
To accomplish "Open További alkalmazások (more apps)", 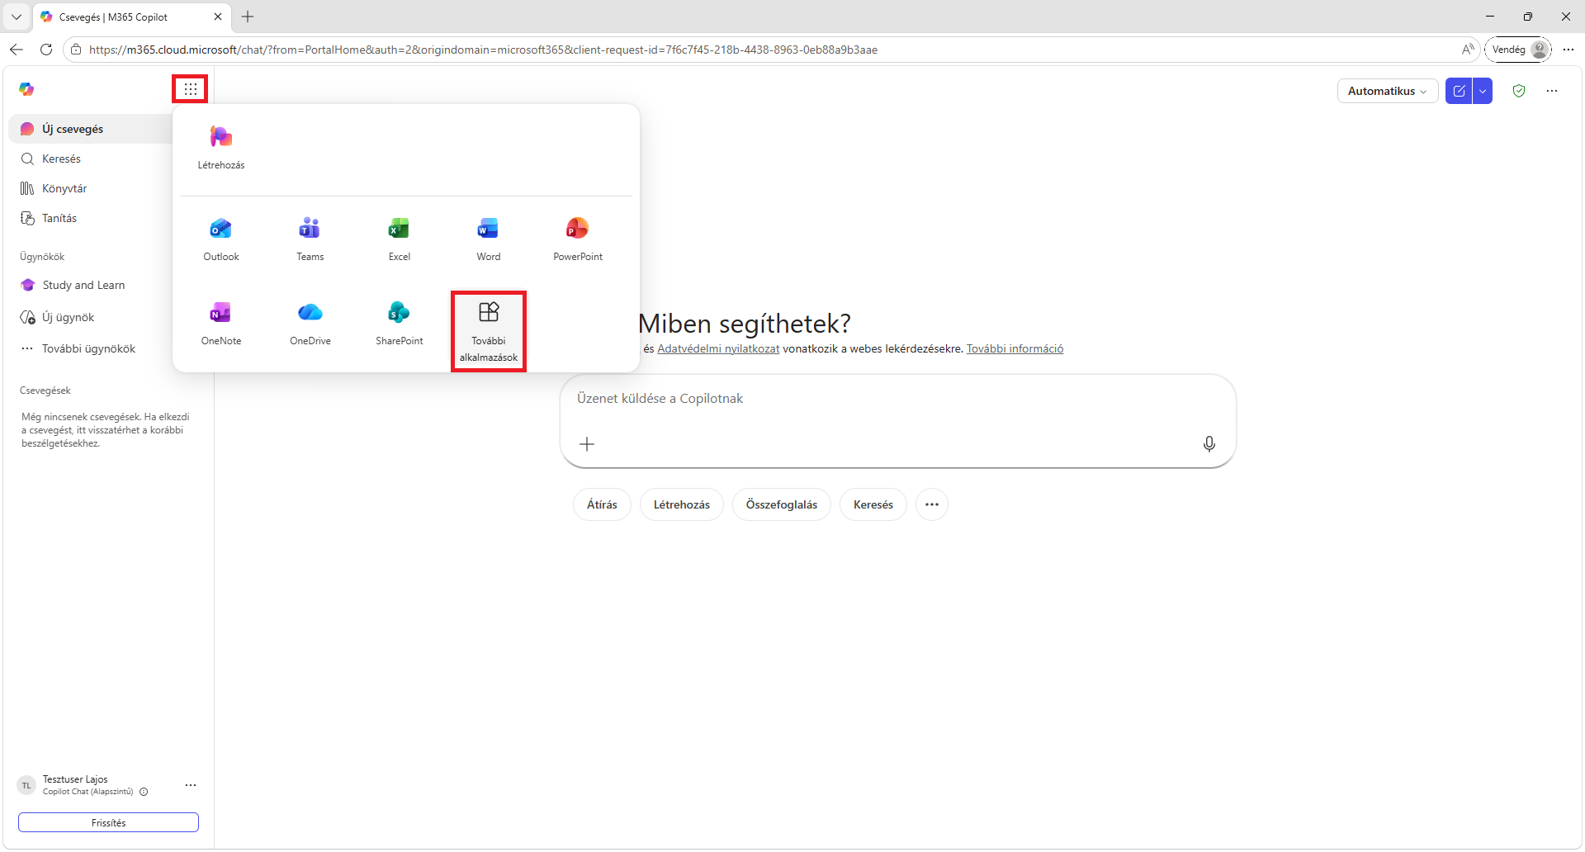I will click(x=489, y=331).
